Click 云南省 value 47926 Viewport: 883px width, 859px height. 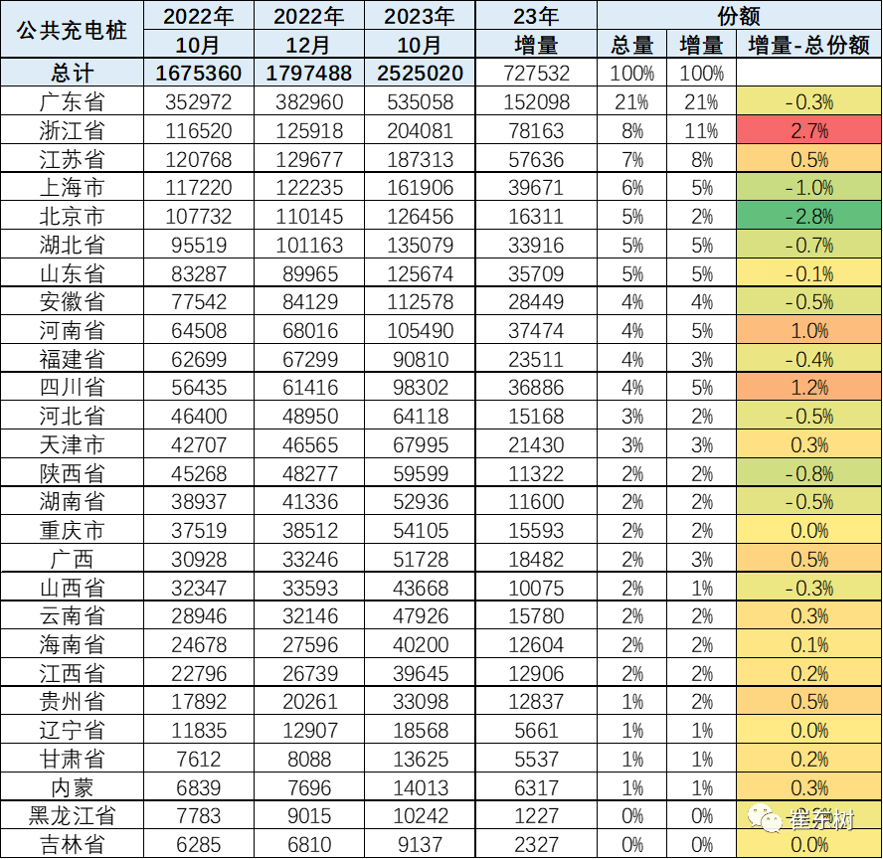click(420, 615)
